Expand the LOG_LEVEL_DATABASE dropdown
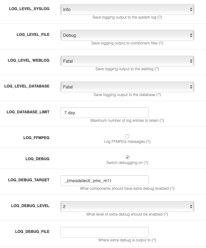Screen dimensions: 206x248 (x=127, y=87)
